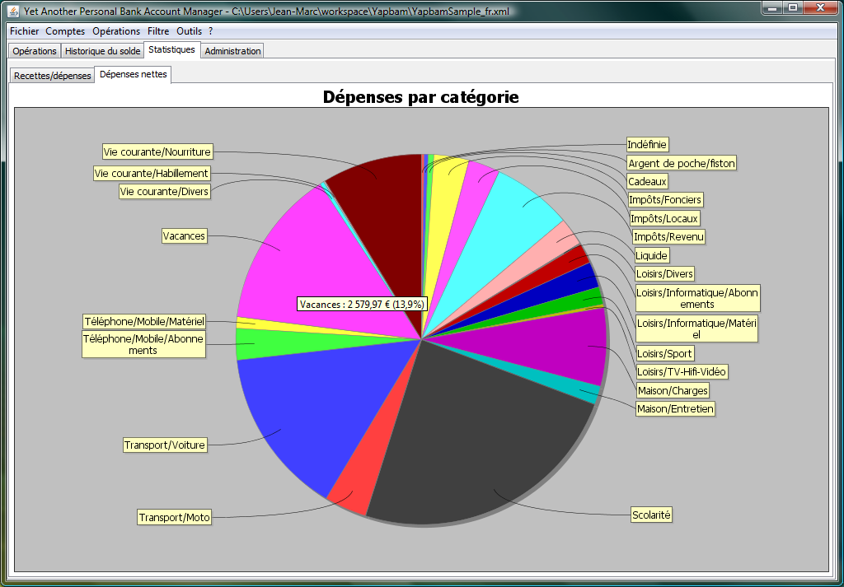This screenshot has width=844, height=587.
Task: Open the Opérations menu
Action: click(x=116, y=31)
